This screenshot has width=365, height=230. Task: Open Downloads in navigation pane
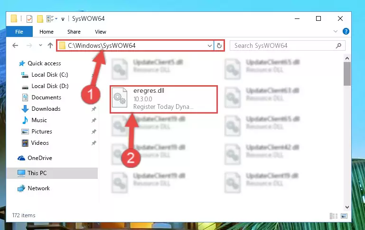click(46, 109)
